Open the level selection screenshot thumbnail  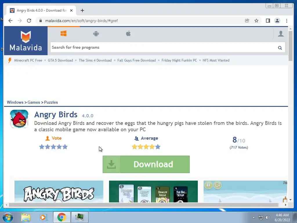153,191
